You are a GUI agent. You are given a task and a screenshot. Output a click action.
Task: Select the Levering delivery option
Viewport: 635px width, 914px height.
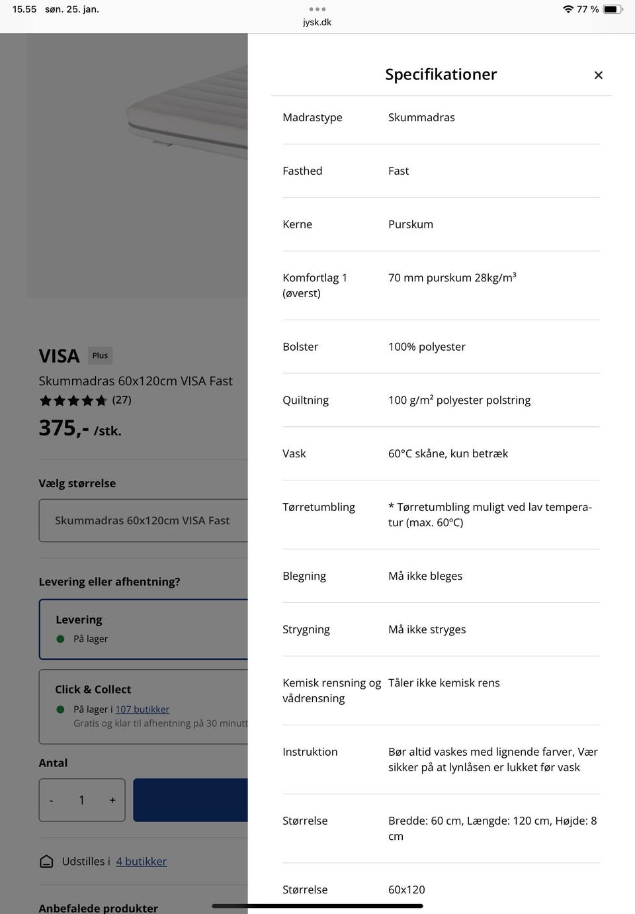pyautogui.click(x=143, y=629)
